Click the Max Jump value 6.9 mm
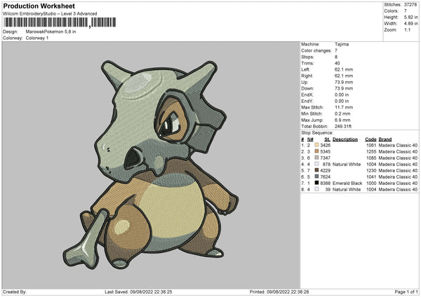This screenshot has height=297, width=421. click(x=342, y=120)
